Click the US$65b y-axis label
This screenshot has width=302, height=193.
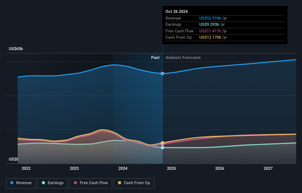tap(16, 49)
